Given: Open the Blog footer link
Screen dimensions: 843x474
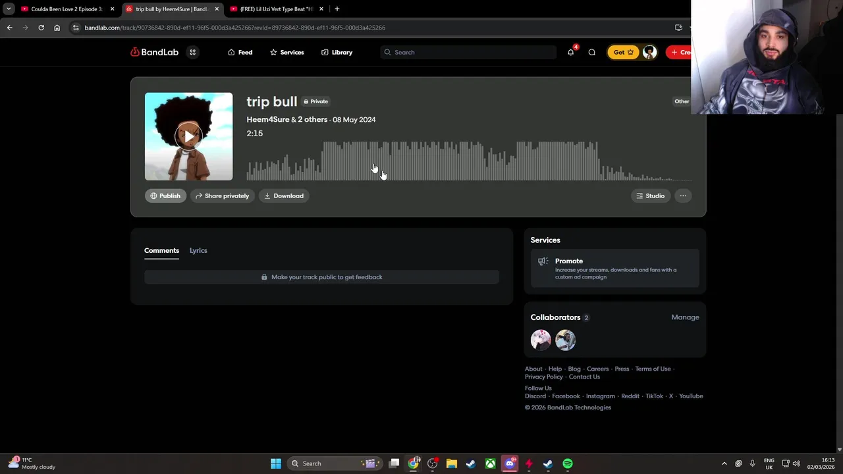Looking at the screenshot, I should tap(574, 369).
